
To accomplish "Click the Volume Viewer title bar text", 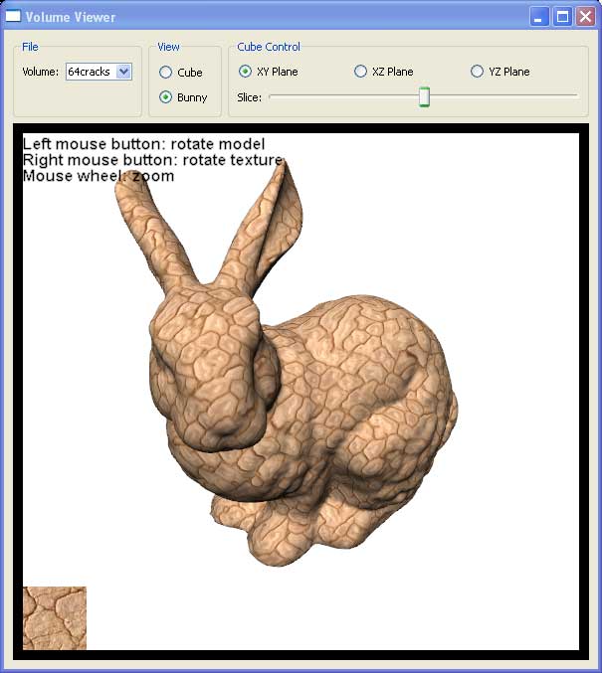I will pos(71,17).
